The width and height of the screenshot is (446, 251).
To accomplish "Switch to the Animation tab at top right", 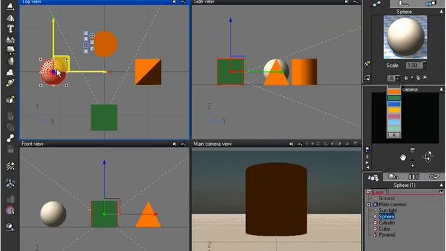I will pos(431,3).
